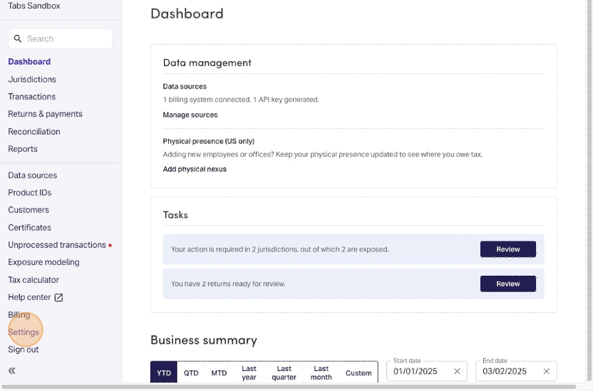Clear the Start date with X icon
Screen dimensions: 593x391
[x=457, y=371]
